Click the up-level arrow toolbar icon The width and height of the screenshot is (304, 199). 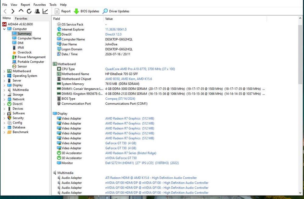[x=21, y=11]
